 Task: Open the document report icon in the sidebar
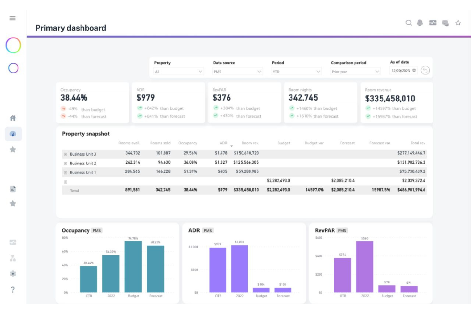(x=13, y=189)
